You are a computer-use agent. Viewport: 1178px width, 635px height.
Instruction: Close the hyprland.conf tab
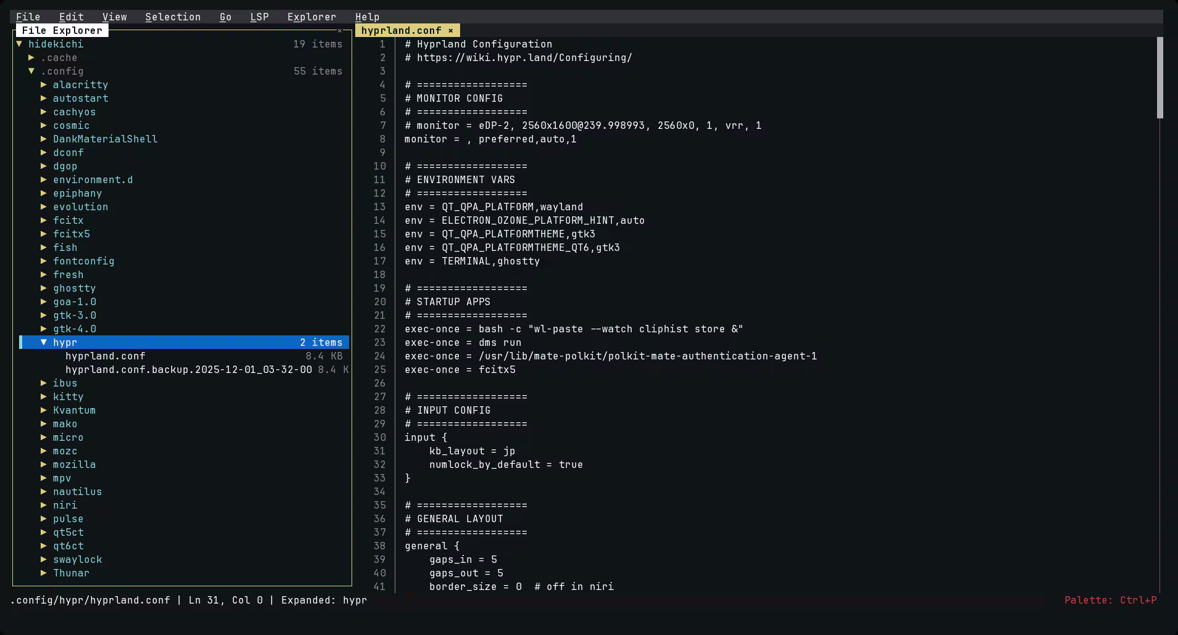coord(451,30)
